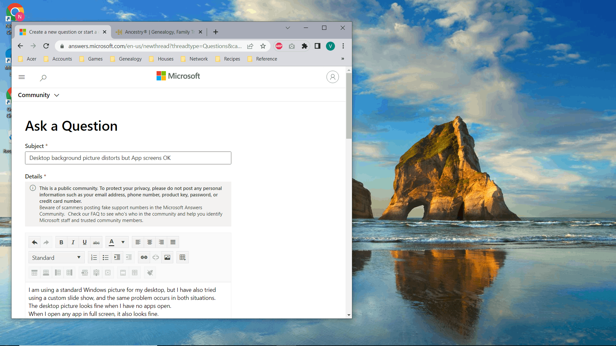616x346 pixels.
Task: Justify text in editor
Action: pos(173,242)
